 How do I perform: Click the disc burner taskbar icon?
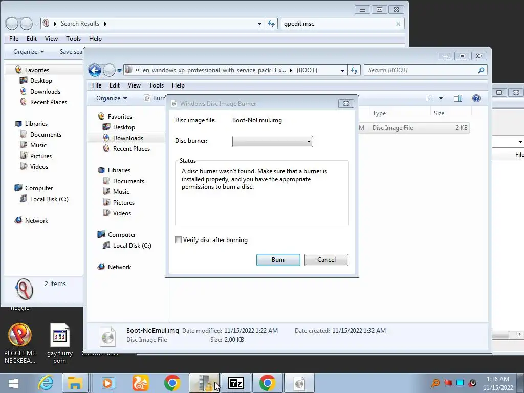click(x=299, y=383)
